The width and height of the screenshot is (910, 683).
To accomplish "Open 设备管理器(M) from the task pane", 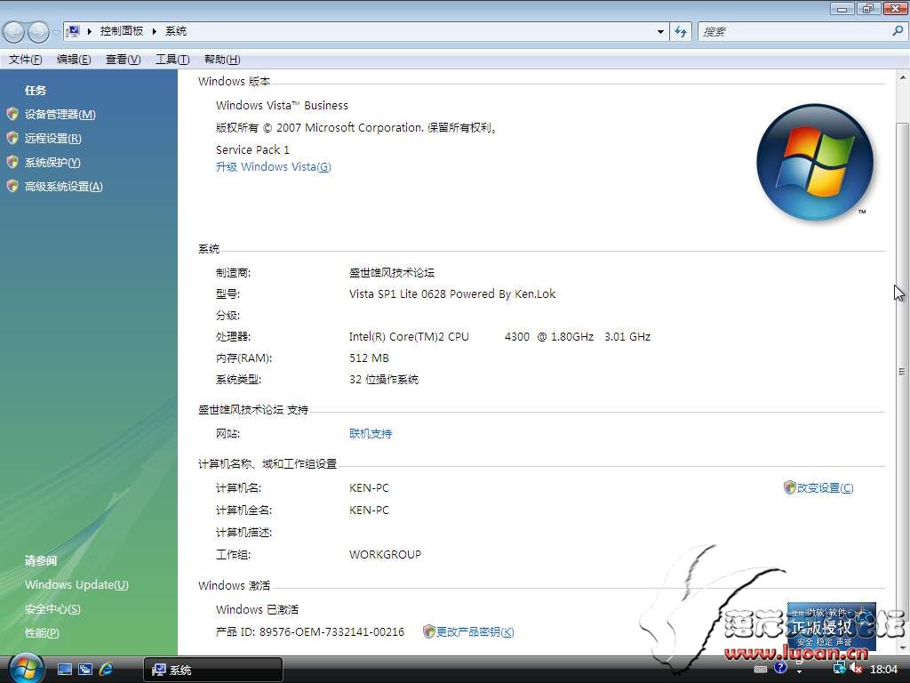I will (60, 115).
